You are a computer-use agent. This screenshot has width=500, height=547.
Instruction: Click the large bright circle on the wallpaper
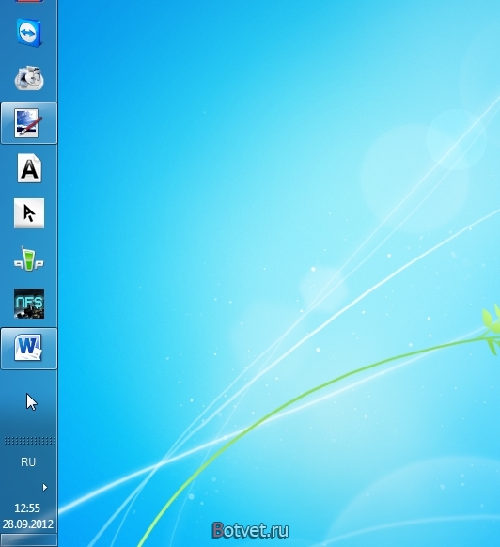coord(415,178)
